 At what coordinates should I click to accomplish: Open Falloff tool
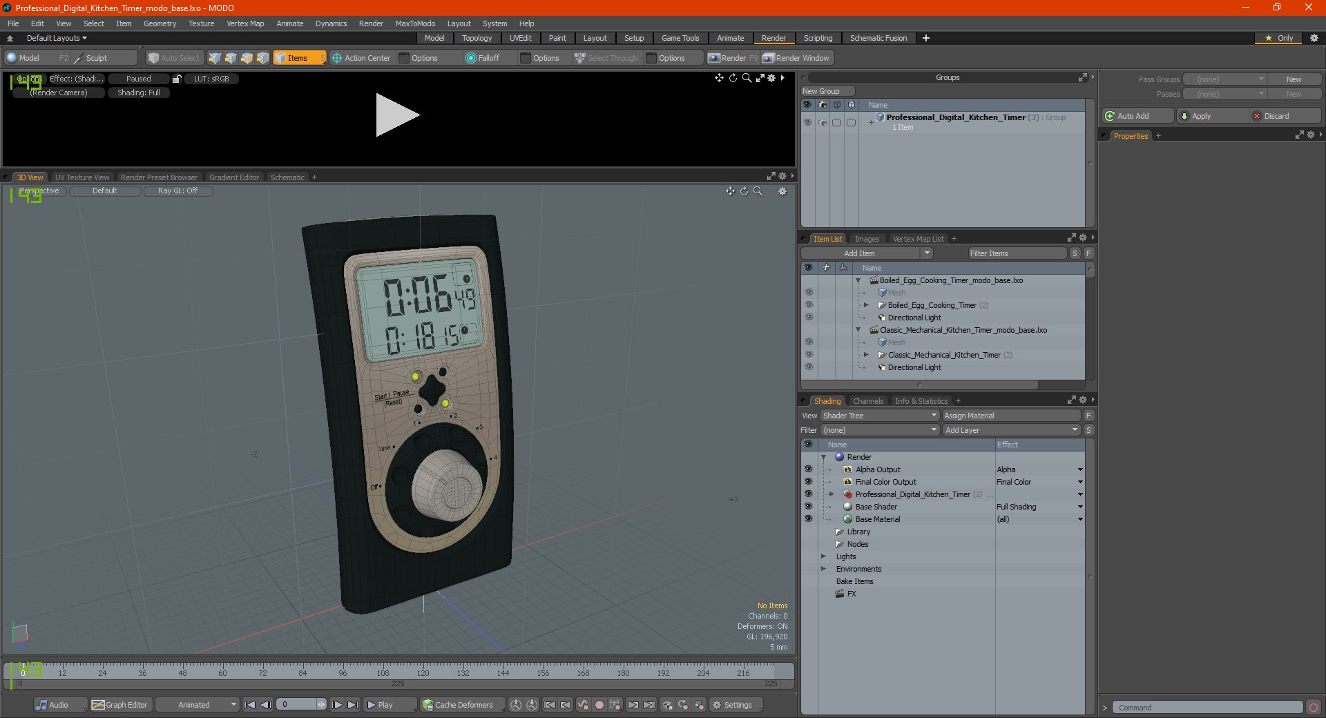(x=483, y=58)
